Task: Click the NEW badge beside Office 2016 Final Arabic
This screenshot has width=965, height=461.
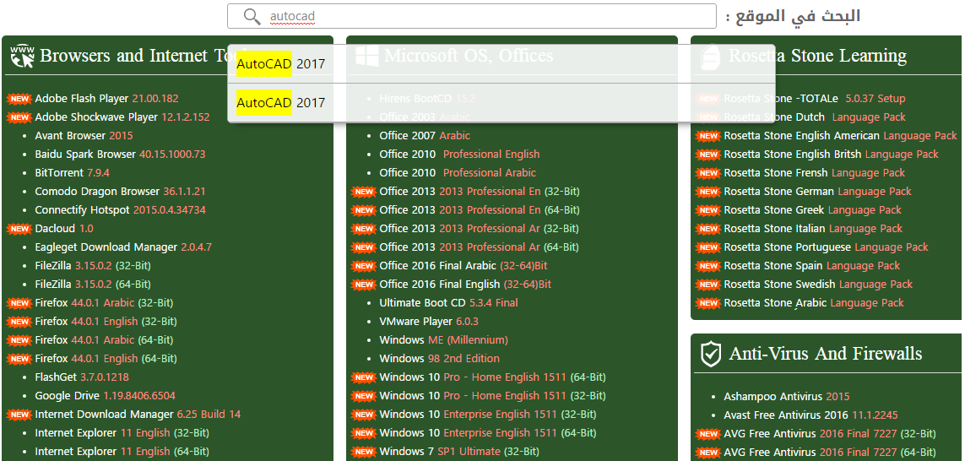Action: click(x=363, y=266)
